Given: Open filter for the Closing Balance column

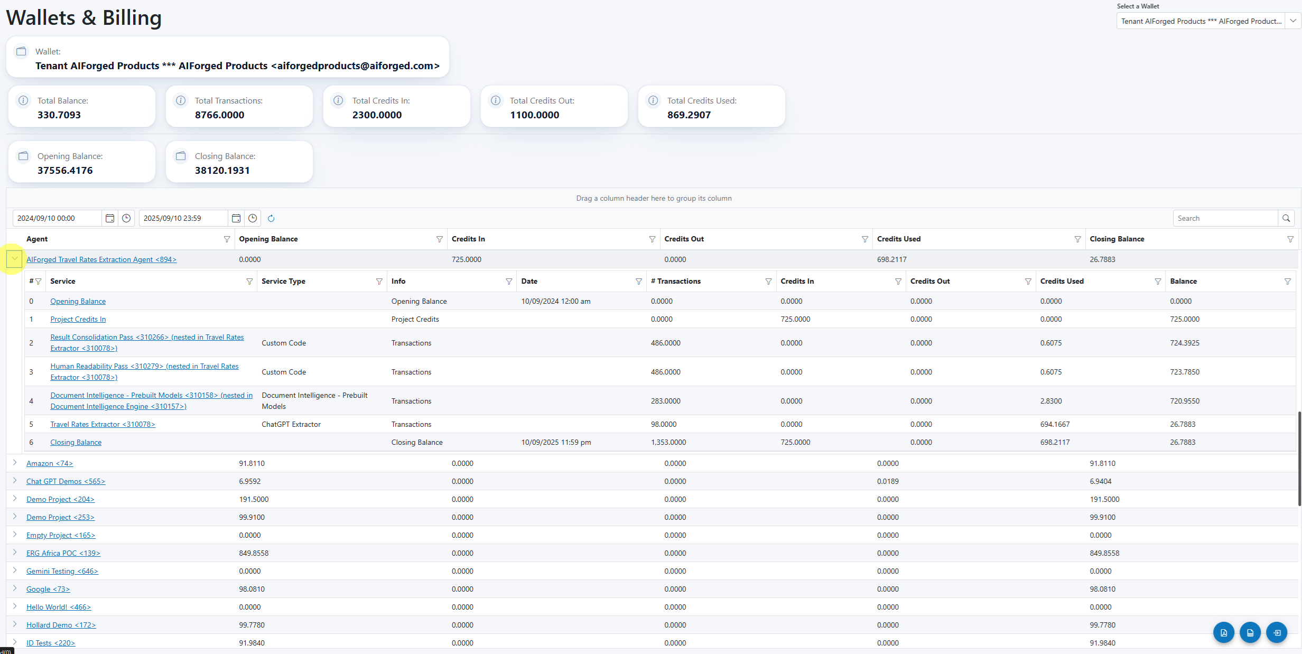Looking at the screenshot, I should tap(1290, 239).
